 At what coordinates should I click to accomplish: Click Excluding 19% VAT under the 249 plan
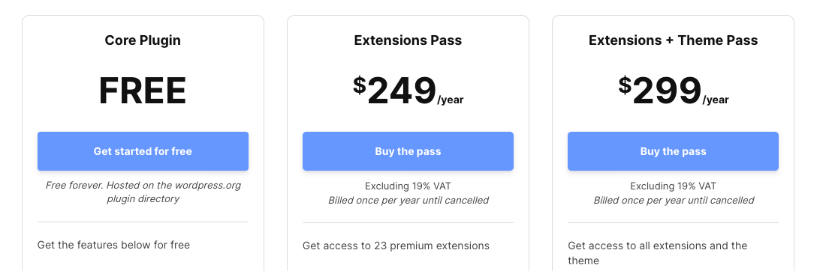tap(408, 186)
